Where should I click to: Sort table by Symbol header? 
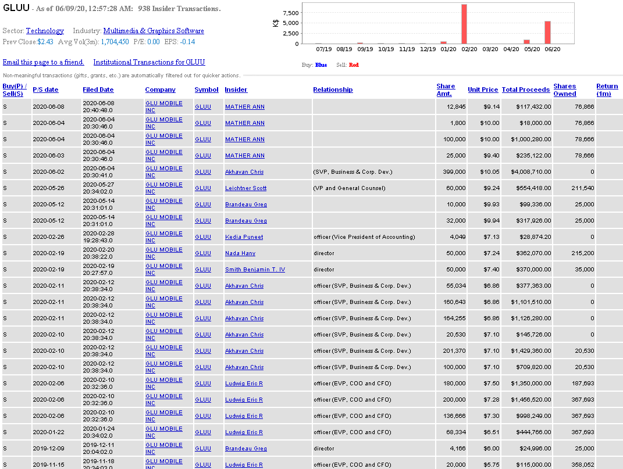206,89
